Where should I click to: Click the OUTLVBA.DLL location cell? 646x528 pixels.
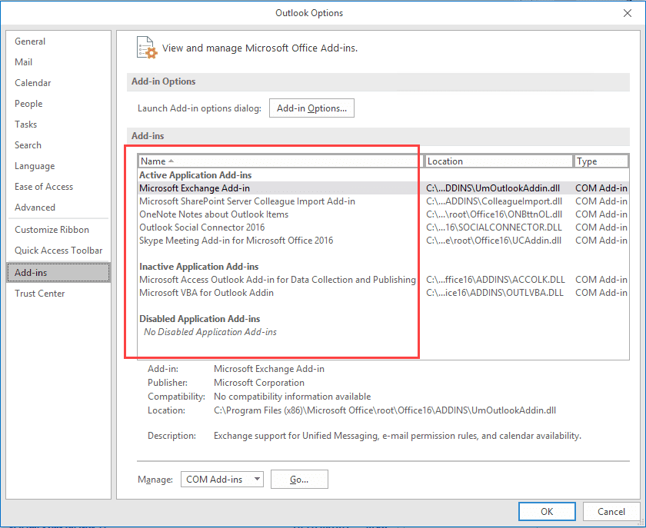(494, 293)
